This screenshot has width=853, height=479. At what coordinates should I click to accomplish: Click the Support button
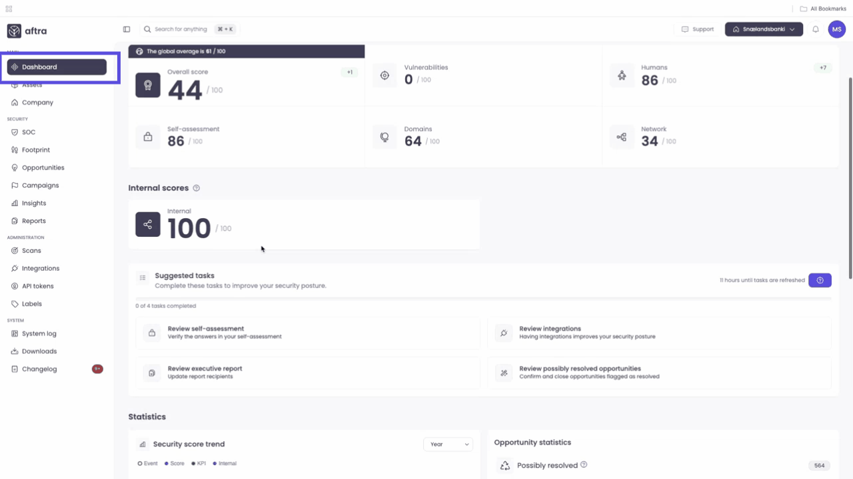(697, 29)
